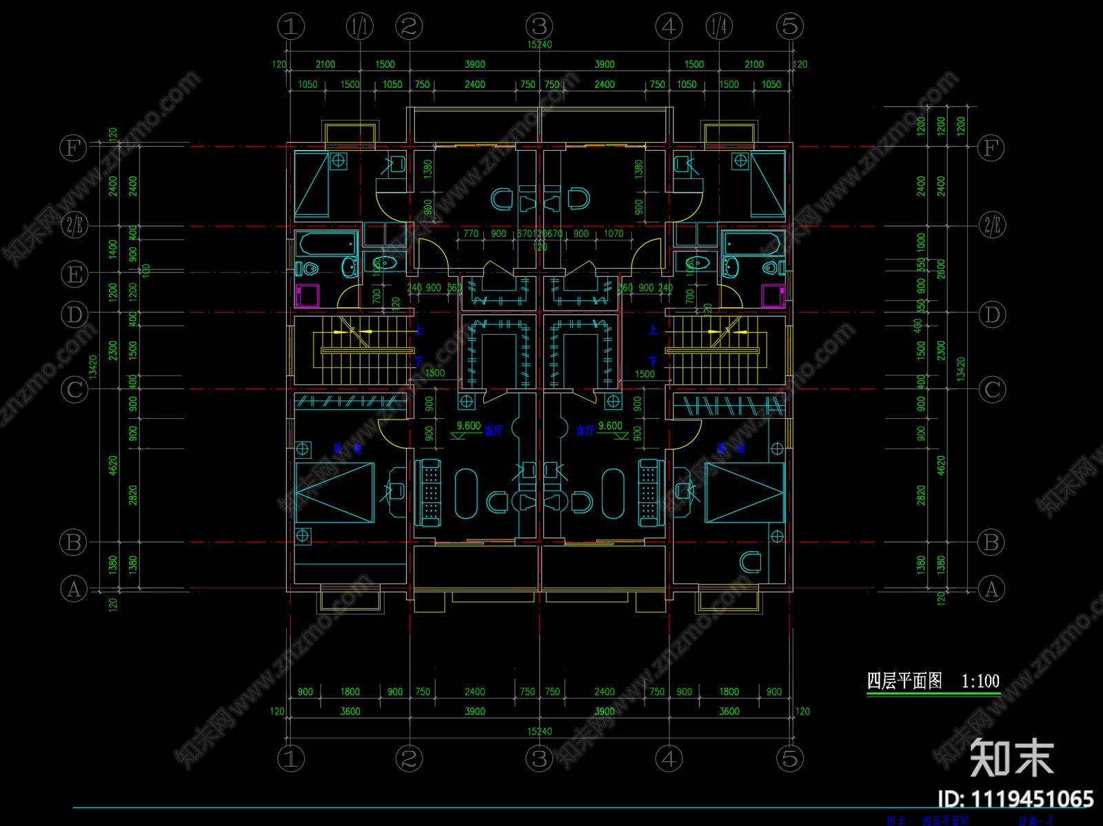The height and width of the screenshot is (826, 1103).
Task: Click the 1/4 grid axis bubble
Action: (x=718, y=27)
